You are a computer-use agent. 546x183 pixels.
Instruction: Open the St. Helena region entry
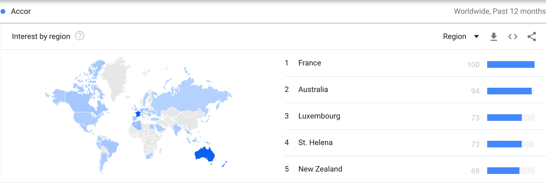coord(315,142)
